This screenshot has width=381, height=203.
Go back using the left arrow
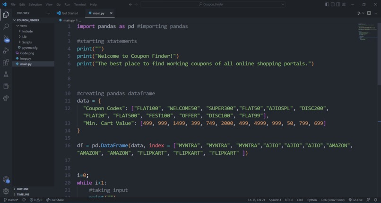tap(130, 4)
